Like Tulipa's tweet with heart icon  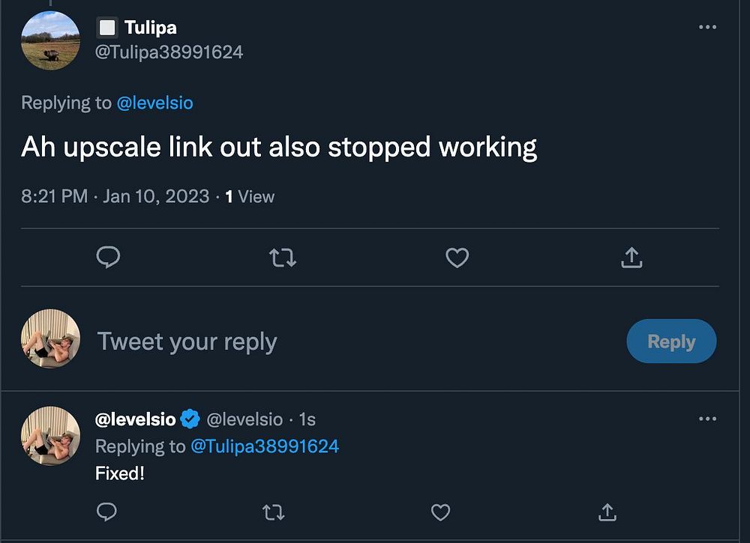click(457, 258)
